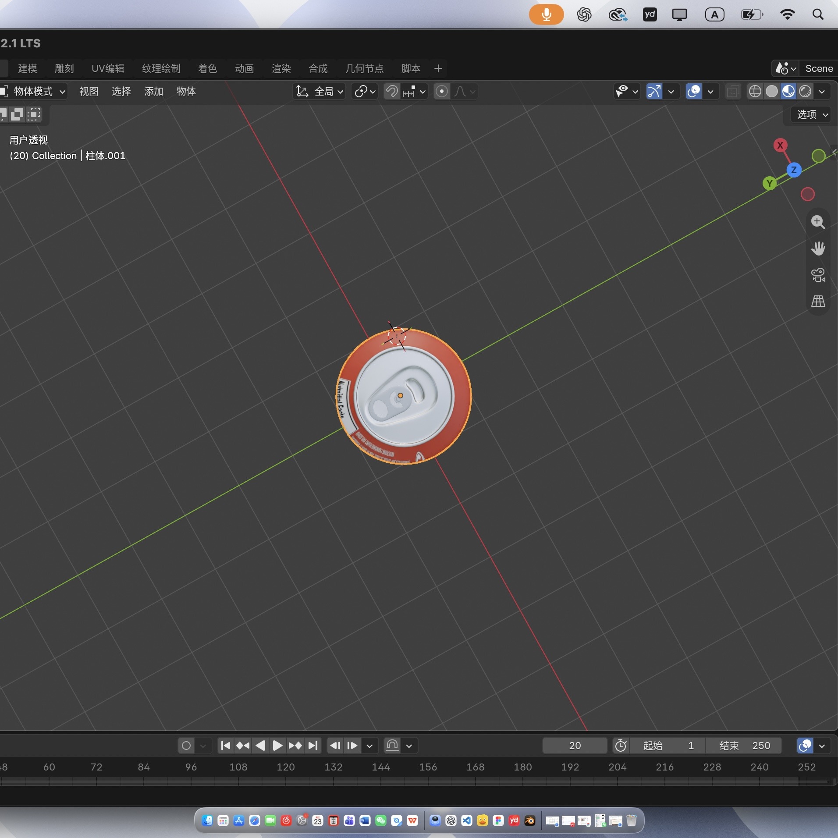Select the intersect selection mode icon
This screenshot has width=838, height=838.
(33, 115)
